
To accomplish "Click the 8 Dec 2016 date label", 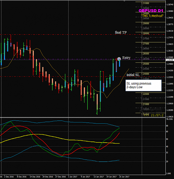I will (22, 177).
